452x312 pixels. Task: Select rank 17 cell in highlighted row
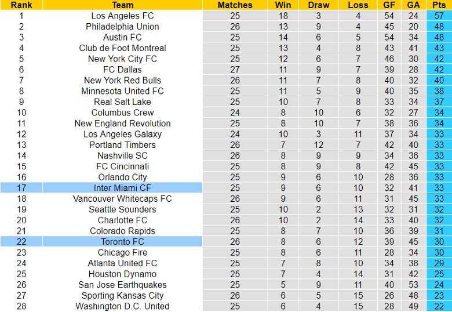21,188
